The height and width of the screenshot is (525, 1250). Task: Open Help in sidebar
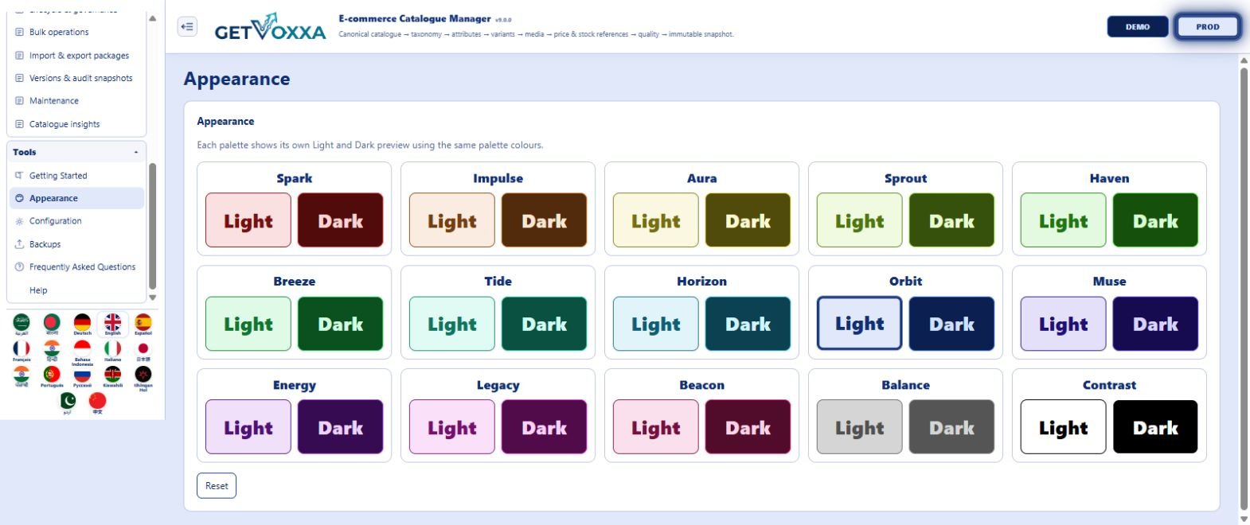[76, 290]
